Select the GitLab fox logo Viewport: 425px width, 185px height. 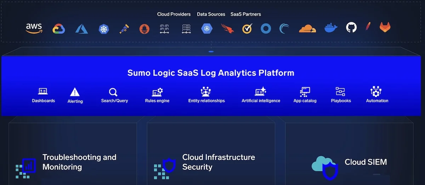[385, 28]
